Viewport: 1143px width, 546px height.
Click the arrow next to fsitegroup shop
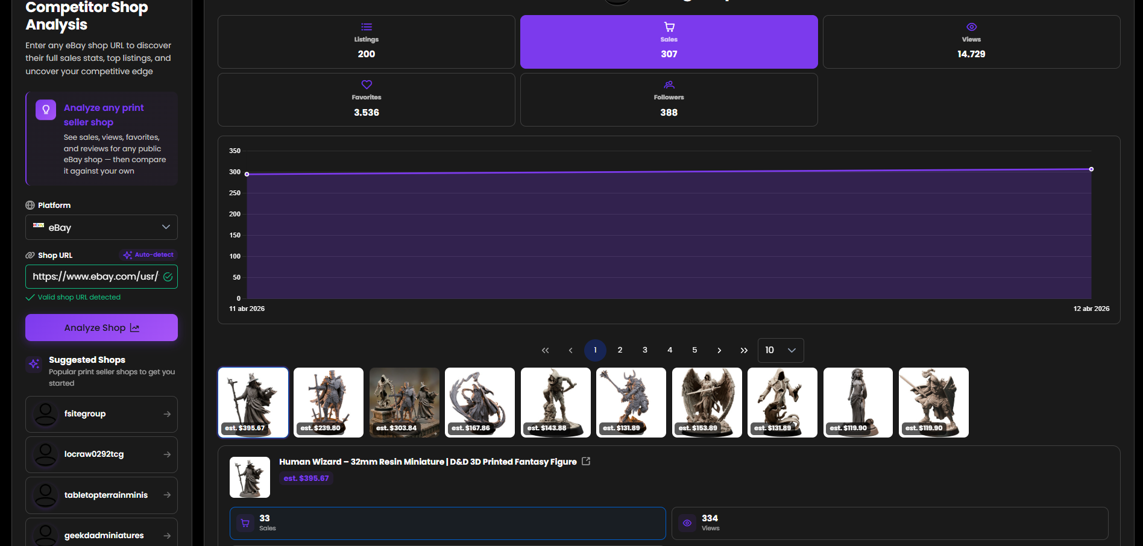[x=167, y=414]
